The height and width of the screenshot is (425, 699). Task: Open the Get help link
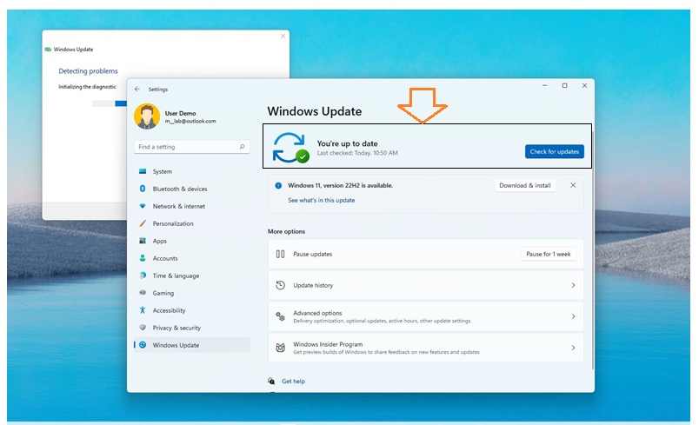293,381
